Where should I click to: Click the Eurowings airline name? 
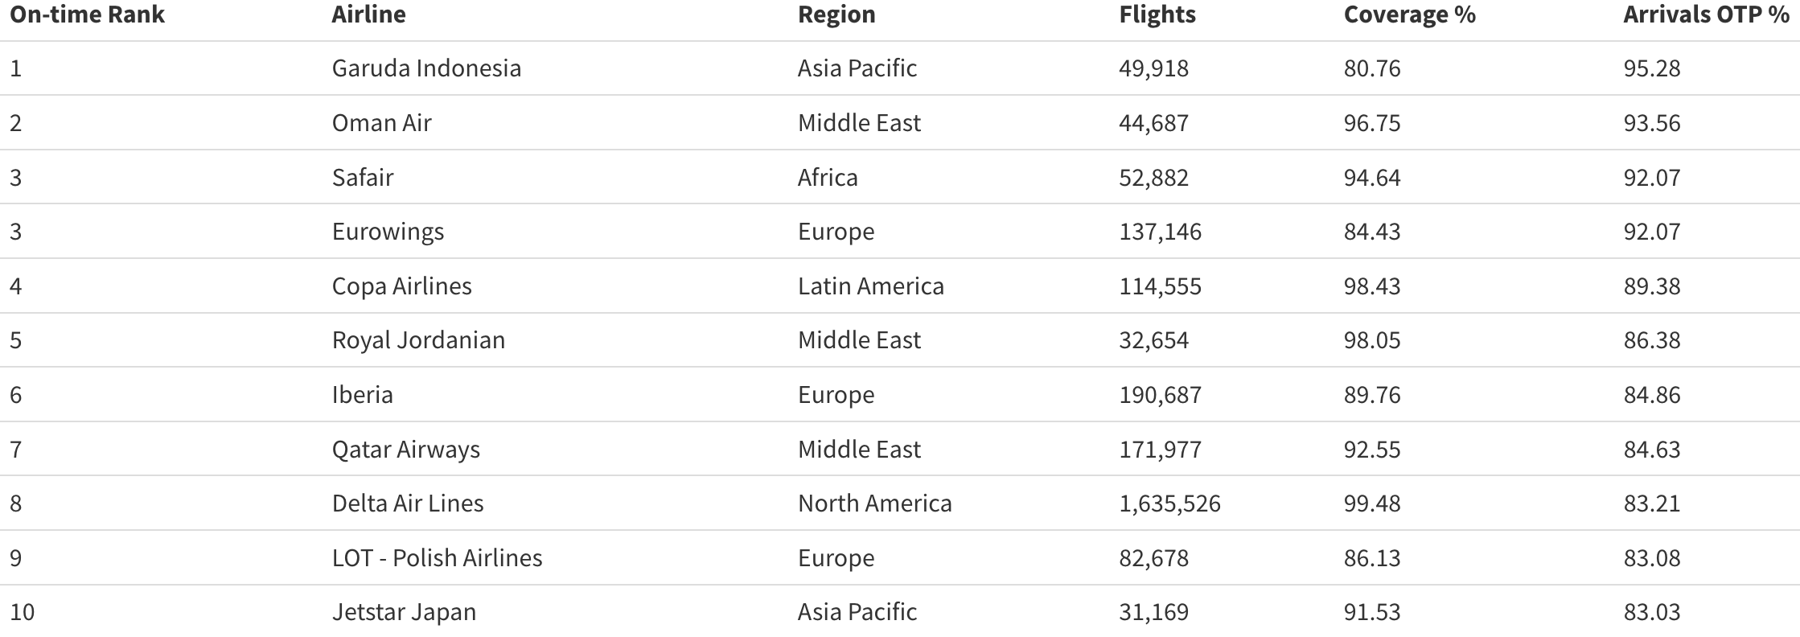388,232
